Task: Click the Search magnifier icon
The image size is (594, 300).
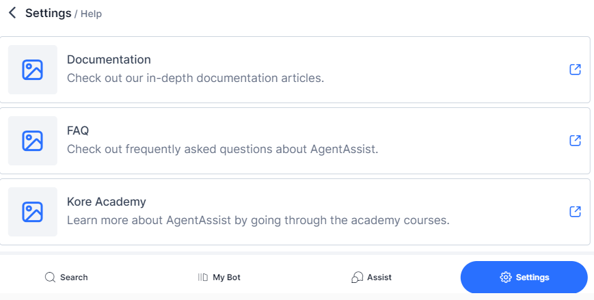Action: pyautogui.click(x=50, y=277)
